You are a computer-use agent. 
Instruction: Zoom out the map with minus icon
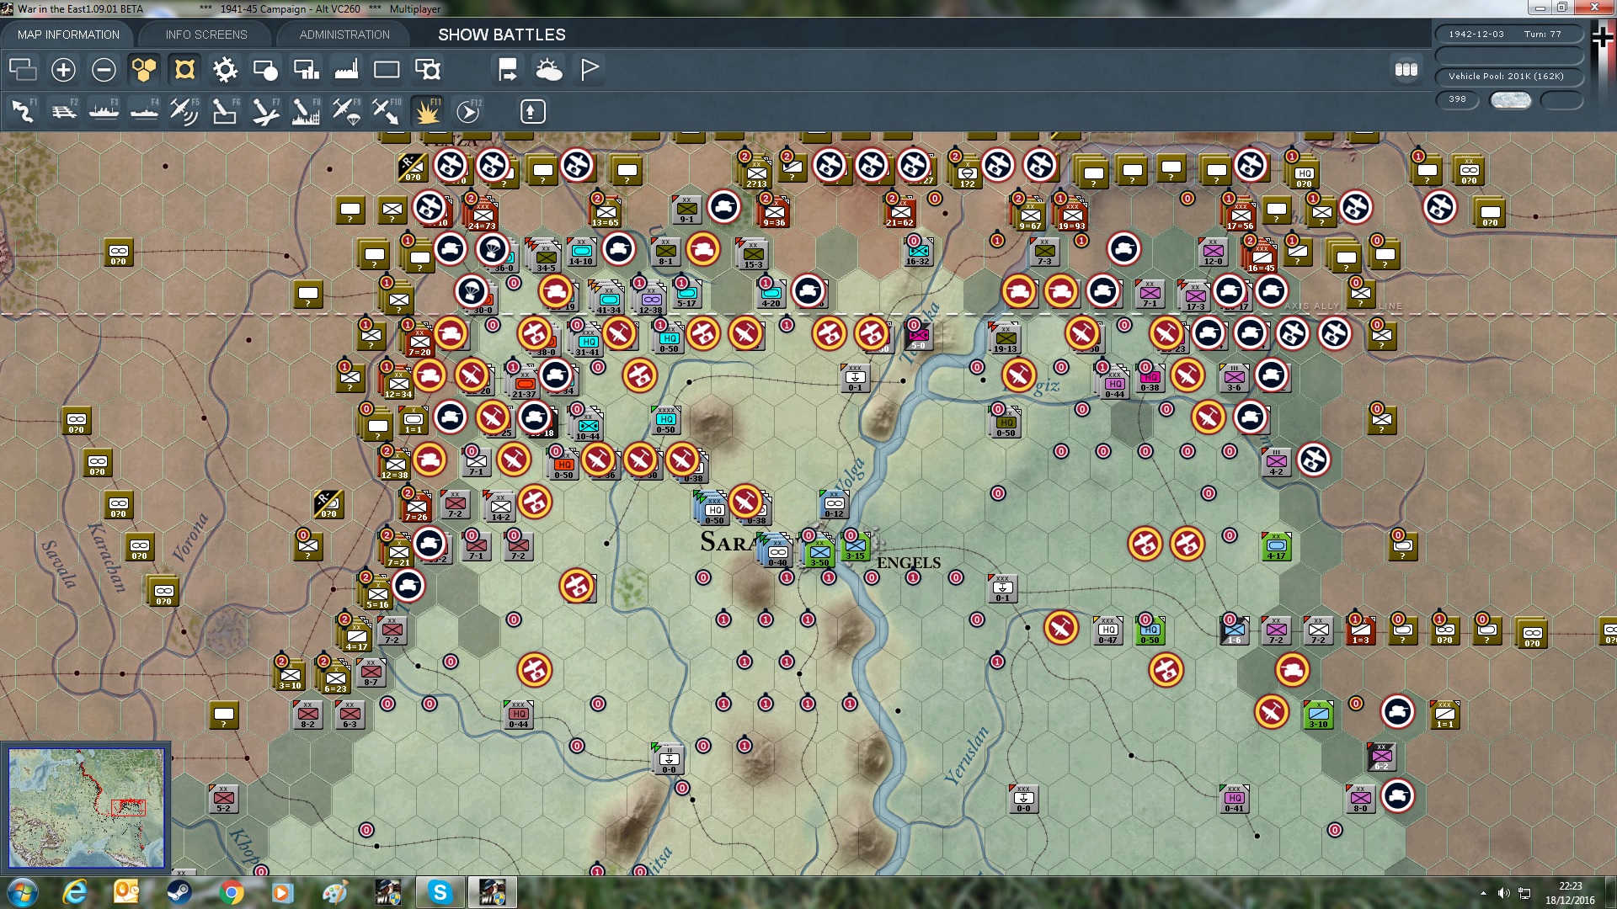click(x=104, y=70)
